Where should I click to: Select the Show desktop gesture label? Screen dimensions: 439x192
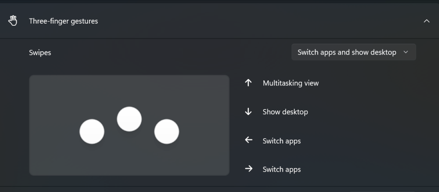(x=285, y=112)
